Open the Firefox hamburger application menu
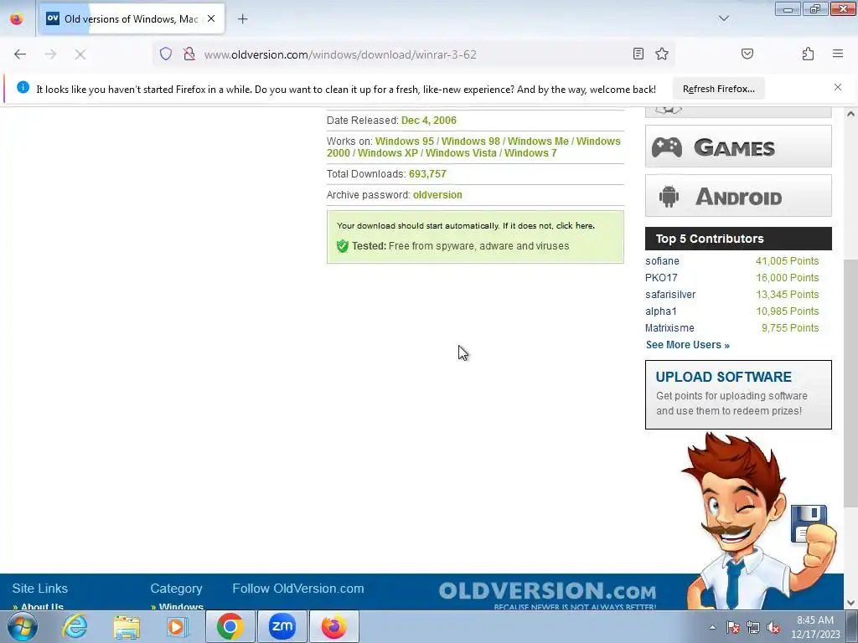This screenshot has height=643, width=858. (838, 54)
